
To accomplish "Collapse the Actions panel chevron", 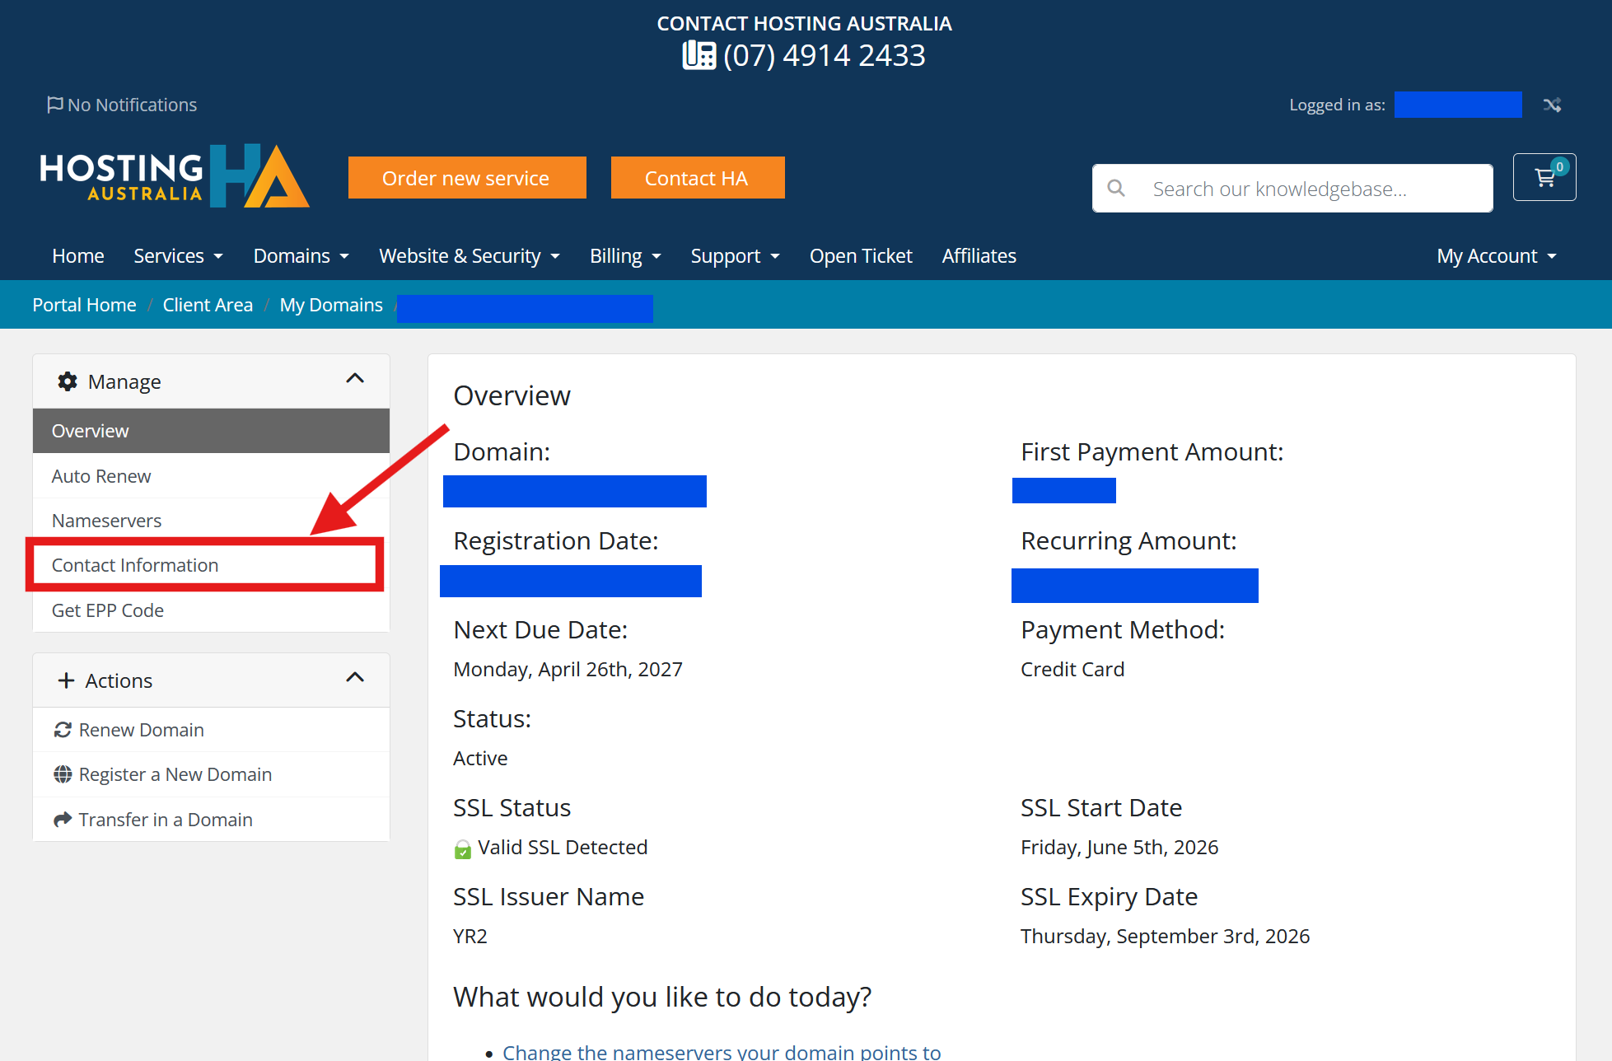I will pyautogui.click(x=355, y=678).
